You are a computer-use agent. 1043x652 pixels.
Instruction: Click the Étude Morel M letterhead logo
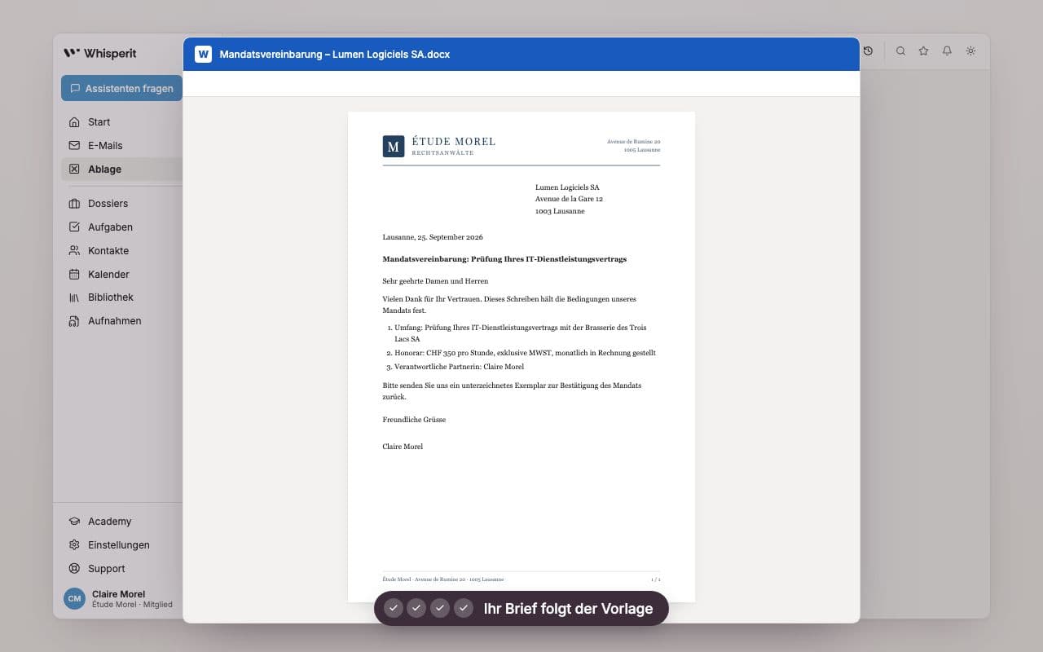click(394, 147)
